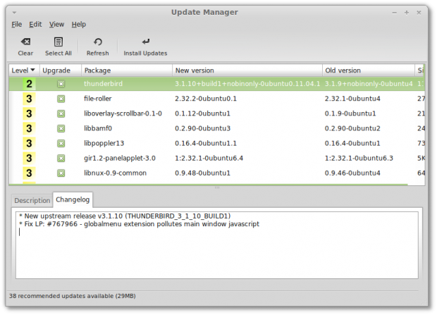The image size is (437, 315).
Task: Switch to the Changelog tab
Action: pyautogui.click(x=73, y=199)
